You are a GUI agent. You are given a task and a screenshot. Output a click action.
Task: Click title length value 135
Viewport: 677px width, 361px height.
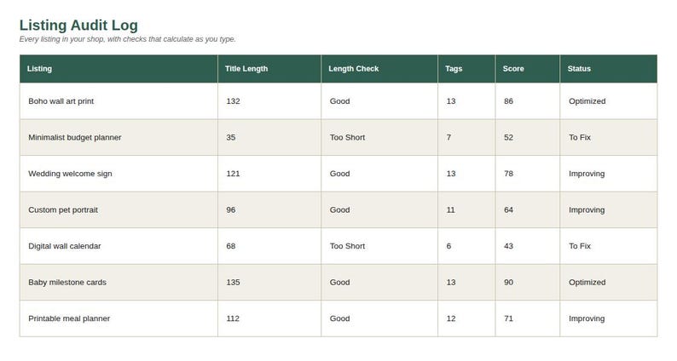(233, 283)
